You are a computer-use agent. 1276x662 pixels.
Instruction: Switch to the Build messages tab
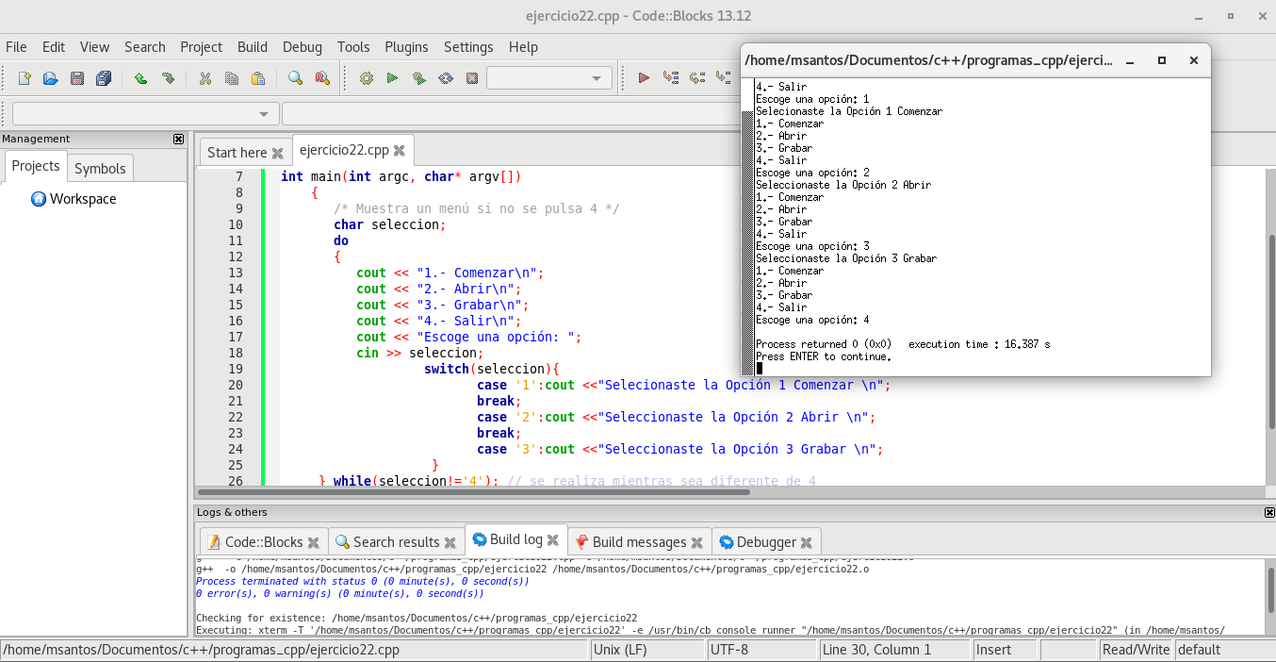click(x=639, y=541)
